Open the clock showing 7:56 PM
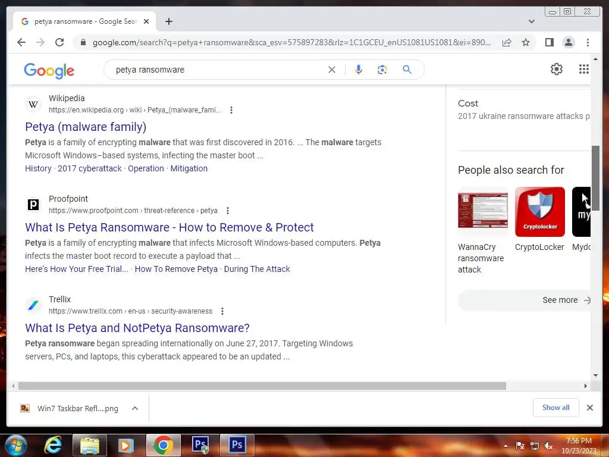This screenshot has height=457, width=609. 579,446
